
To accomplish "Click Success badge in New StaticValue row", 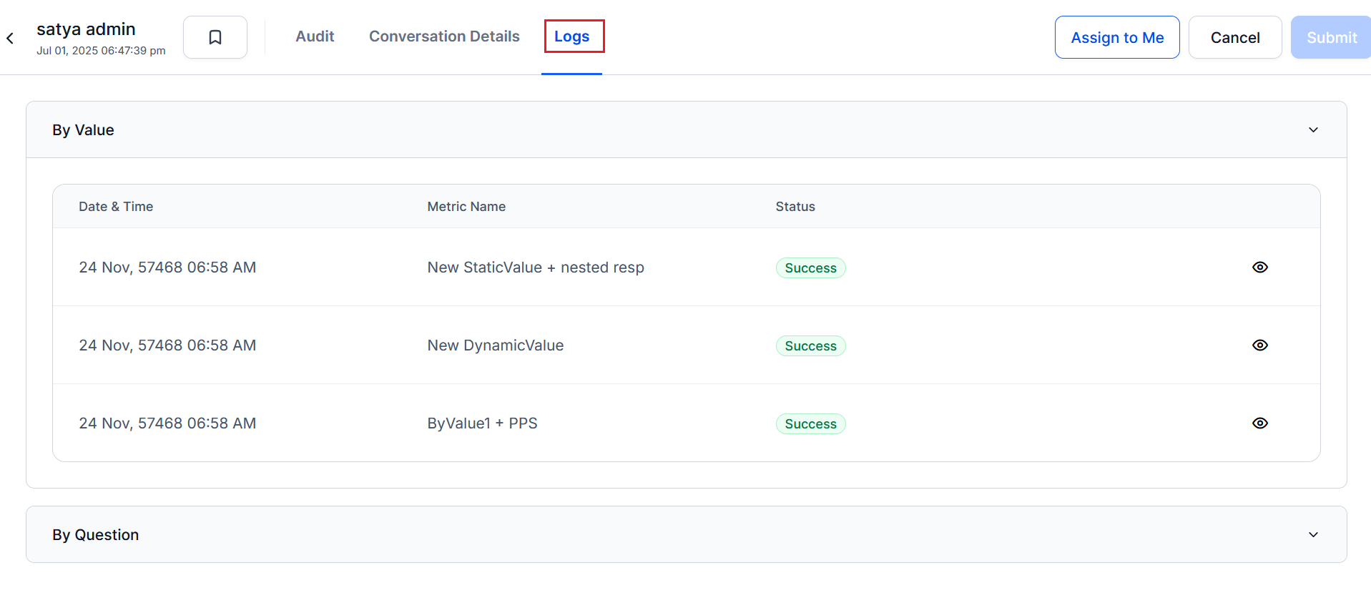I will click(810, 268).
